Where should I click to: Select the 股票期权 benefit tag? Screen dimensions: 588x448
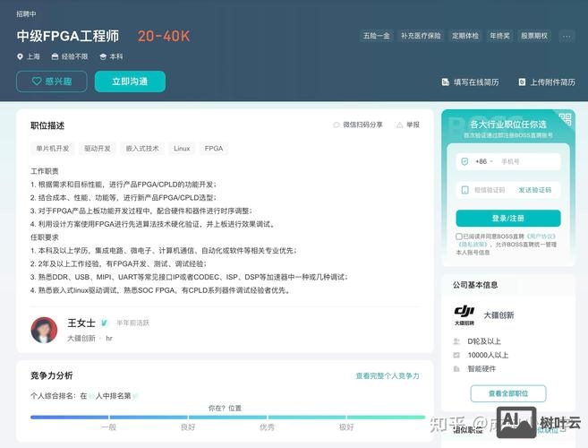coord(534,36)
